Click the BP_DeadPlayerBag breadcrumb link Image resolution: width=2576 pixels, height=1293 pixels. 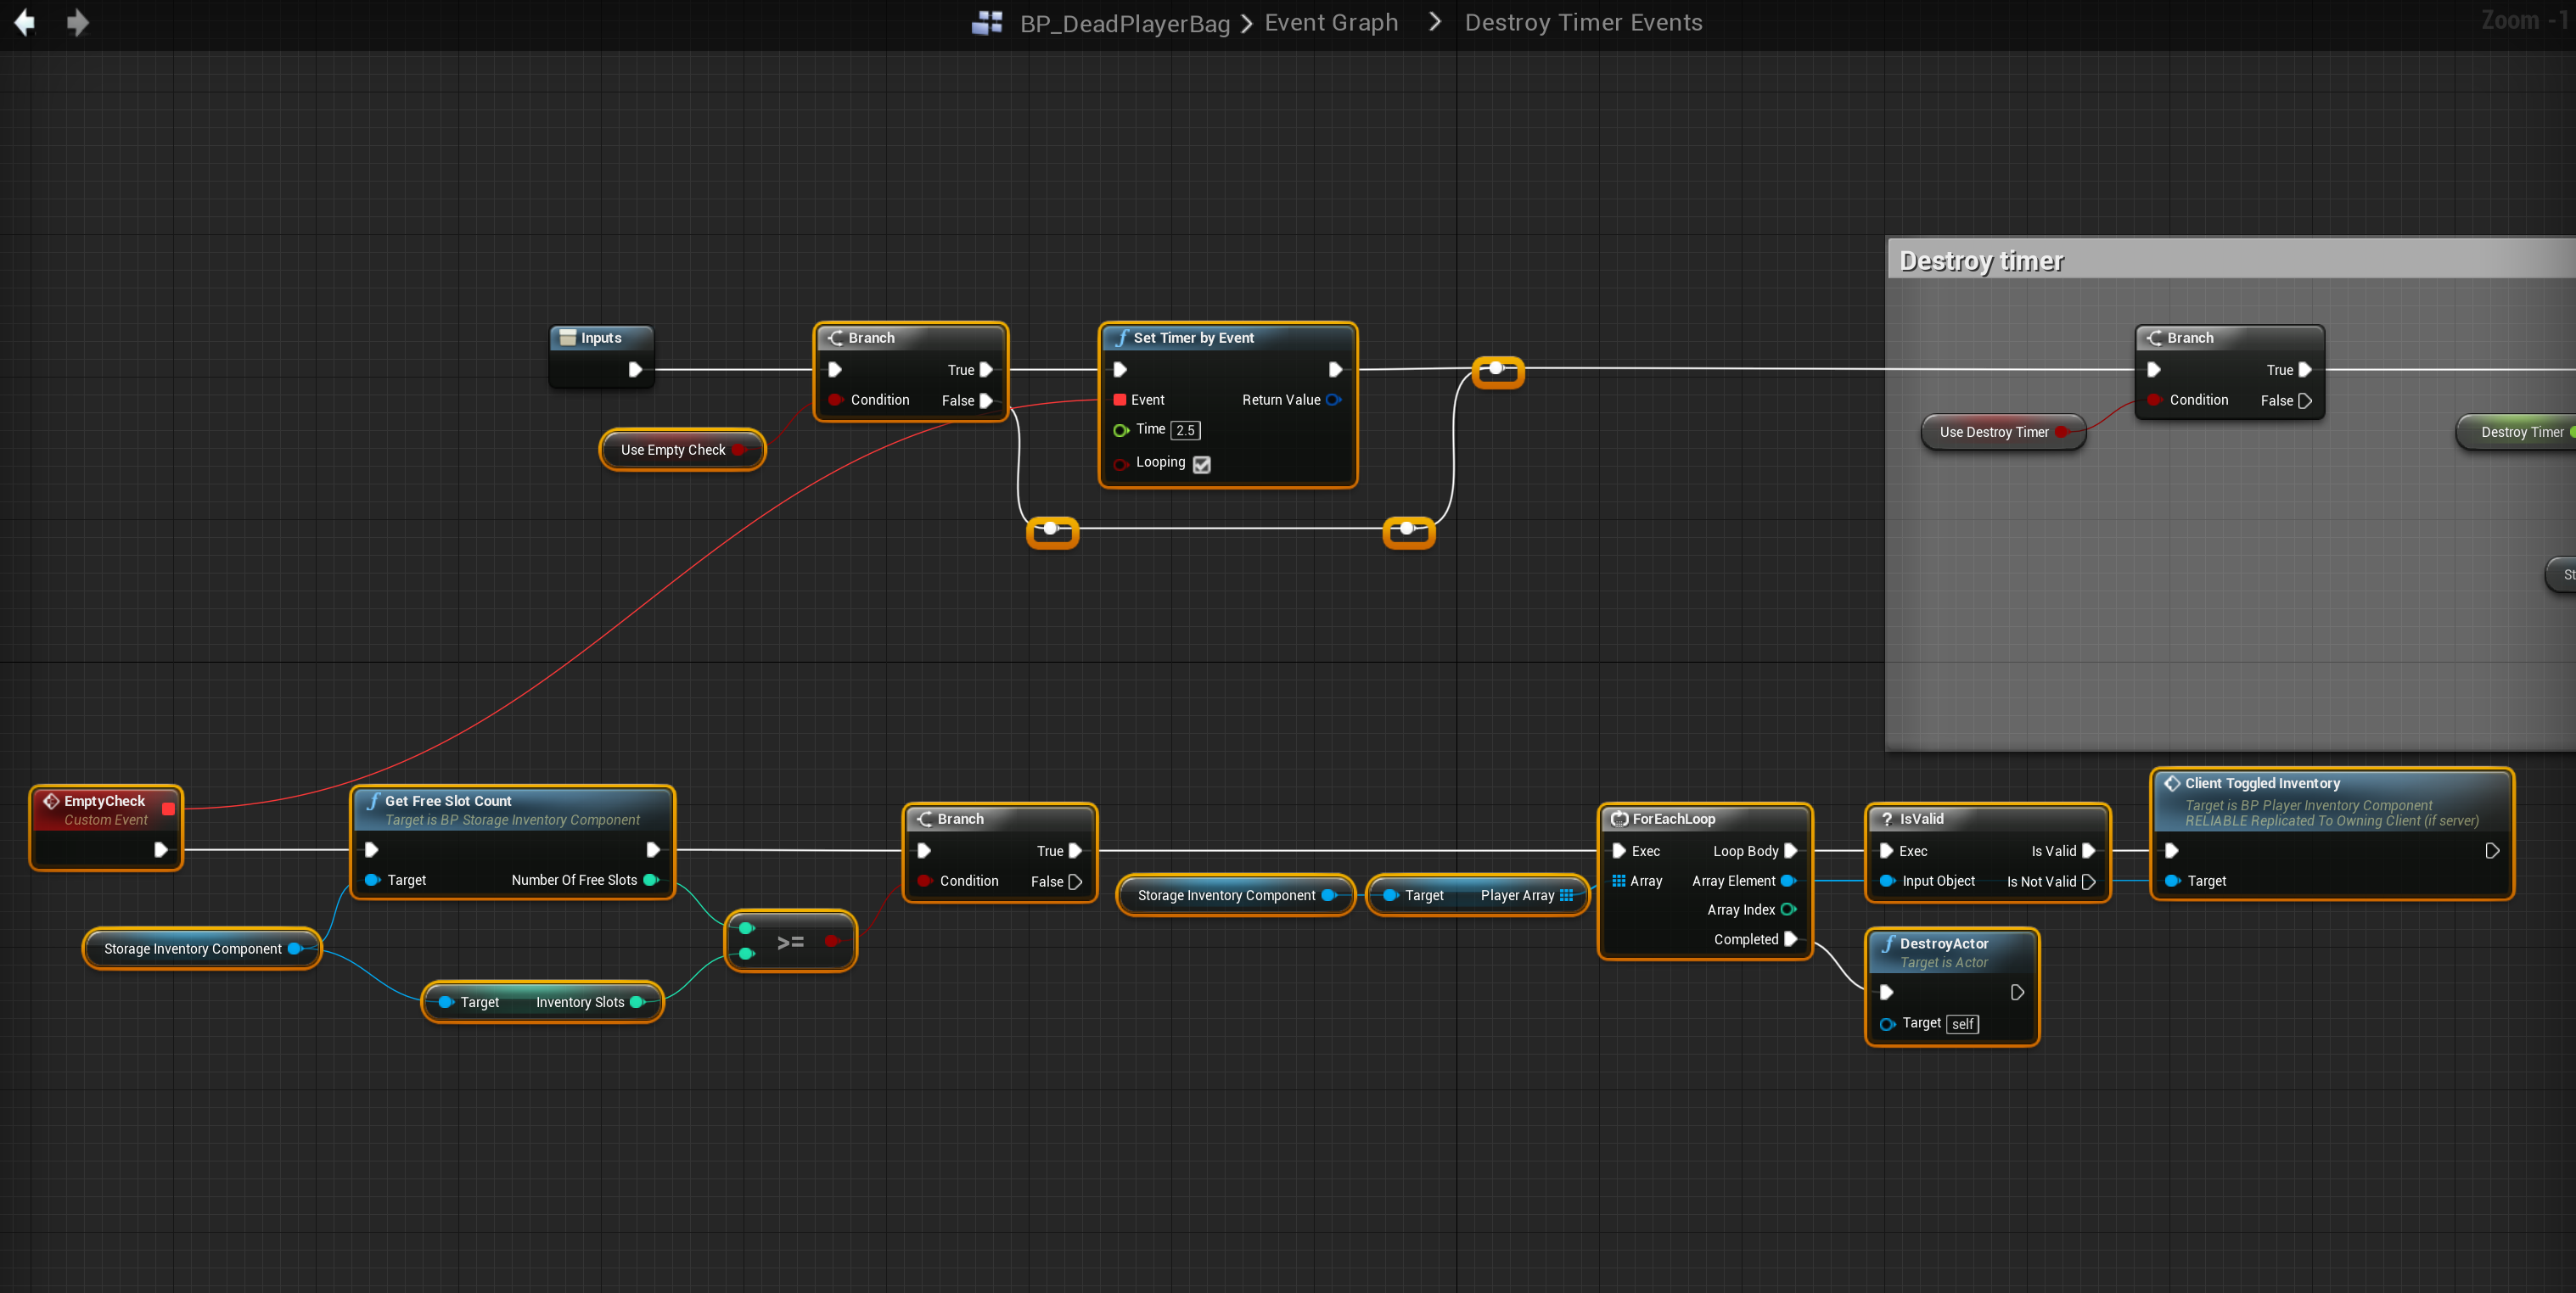(1124, 23)
